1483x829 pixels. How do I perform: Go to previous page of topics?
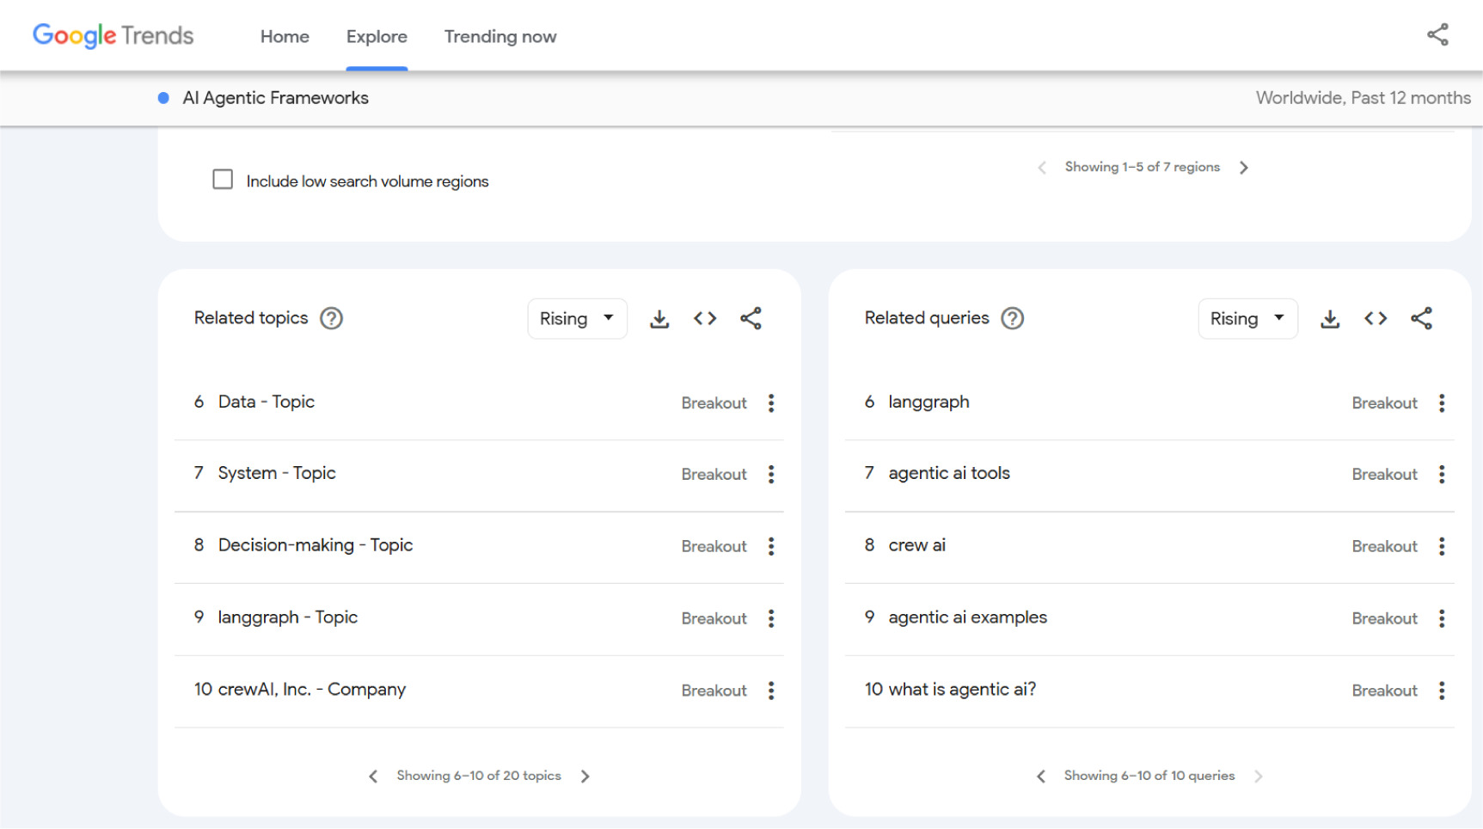click(x=373, y=777)
